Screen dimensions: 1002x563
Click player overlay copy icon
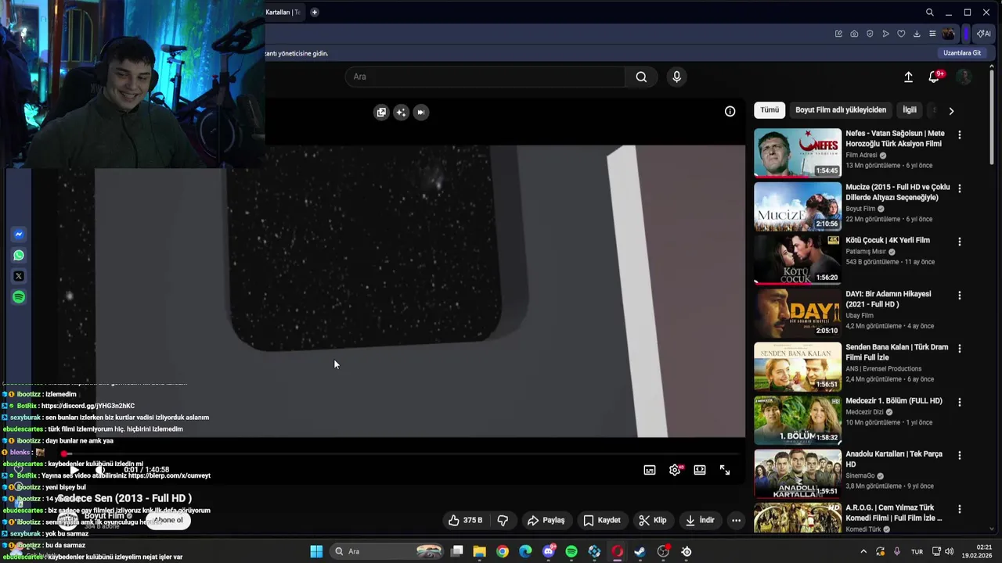pos(381,113)
